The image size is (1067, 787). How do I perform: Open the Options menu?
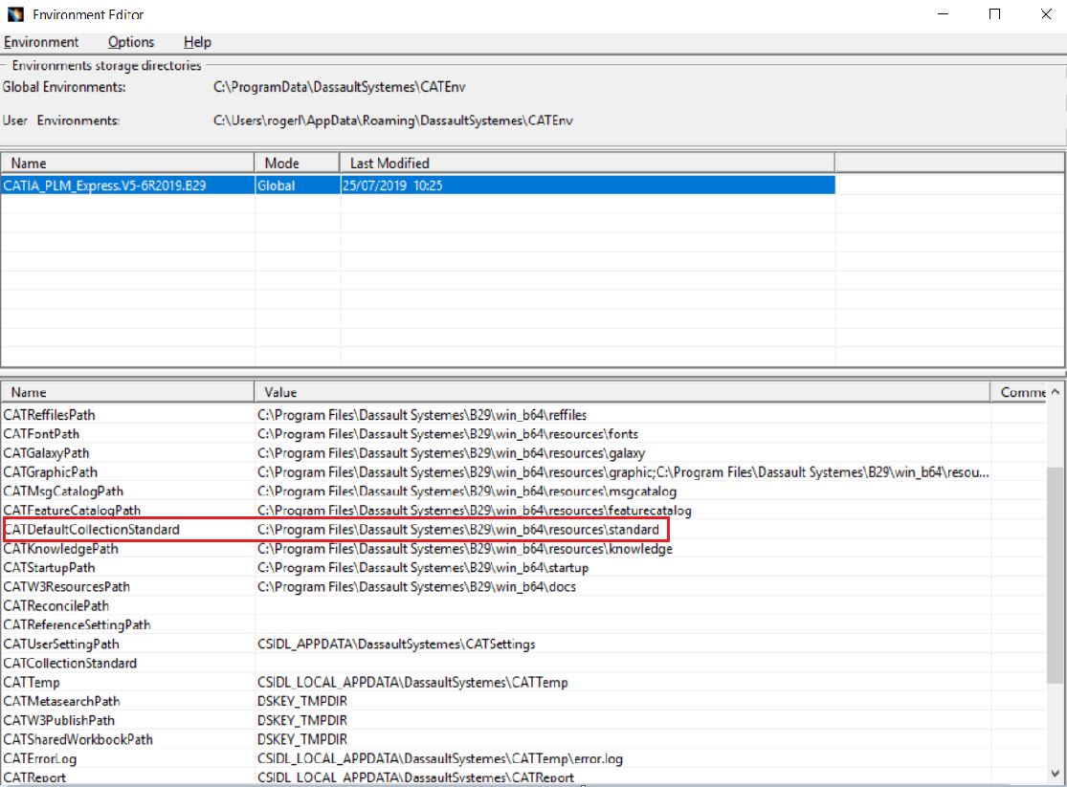[x=131, y=42]
